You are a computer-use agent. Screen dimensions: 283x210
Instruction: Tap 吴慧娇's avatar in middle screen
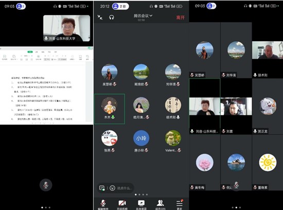pos(110,72)
